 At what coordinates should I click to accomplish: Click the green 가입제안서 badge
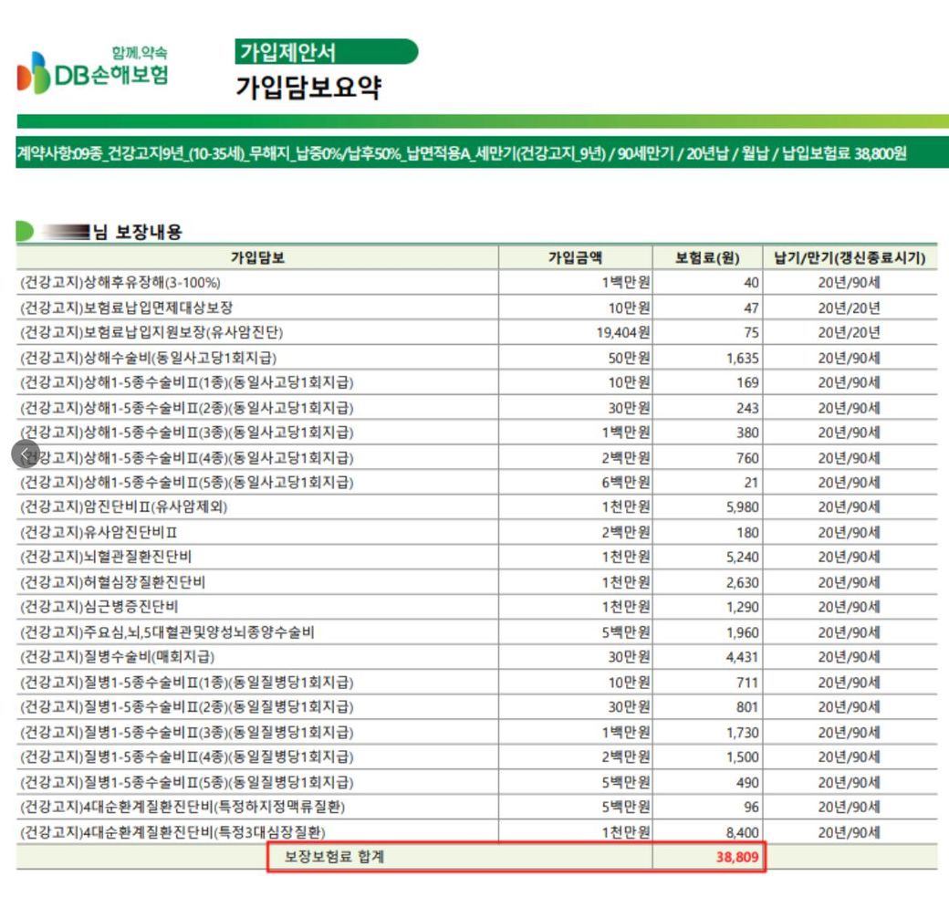pyautogui.click(x=326, y=51)
